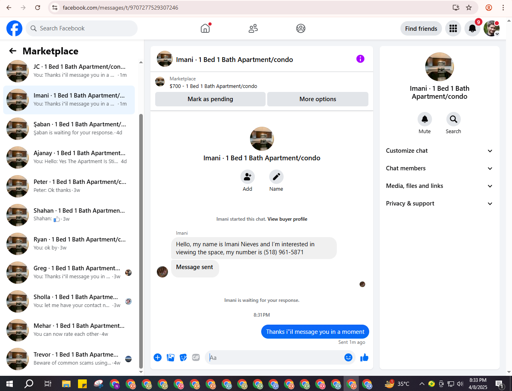This screenshot has height=391, width=512.
Task: Open View buyer profile link
Action: [x=287, y=219]
